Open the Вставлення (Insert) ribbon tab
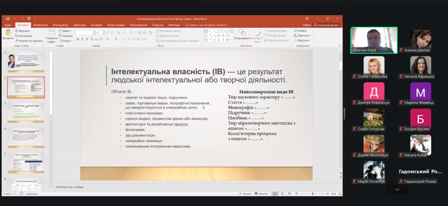This screenshot has width=448, height=206. click(x=40, y=24)
